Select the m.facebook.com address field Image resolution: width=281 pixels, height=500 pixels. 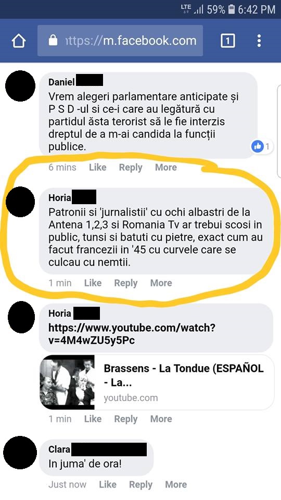pos(120,41)
